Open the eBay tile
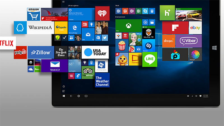This screenshot has height=126, width=224. coord(195,28)
